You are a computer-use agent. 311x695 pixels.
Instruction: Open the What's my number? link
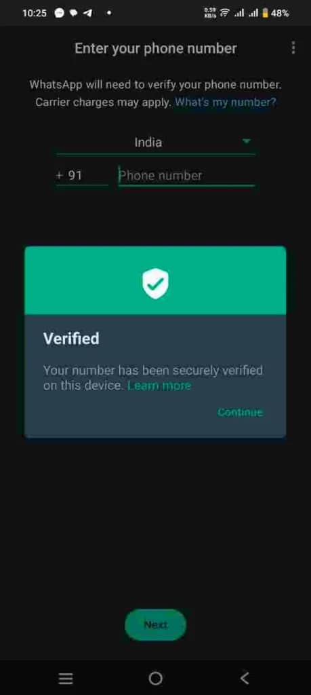226,102
